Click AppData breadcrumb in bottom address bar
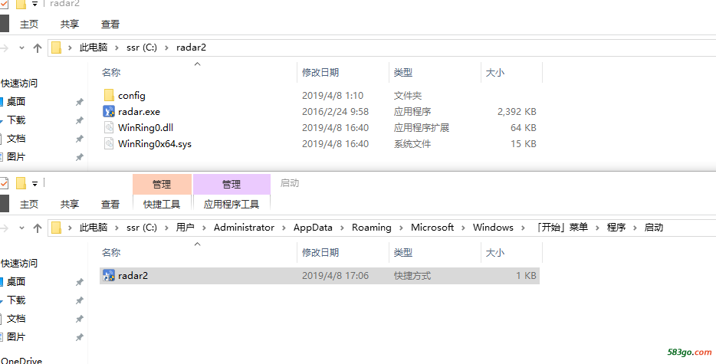 313,228
